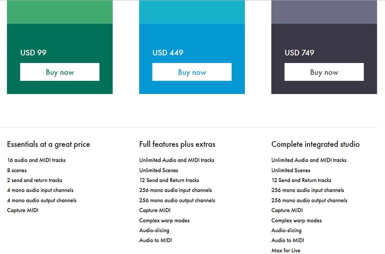
Task: Click "4 mono audio input channels" text
Action: click(40, 190)
